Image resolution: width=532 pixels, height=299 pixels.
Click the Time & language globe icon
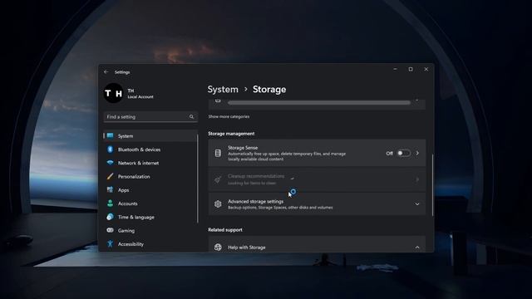(110, 217)
